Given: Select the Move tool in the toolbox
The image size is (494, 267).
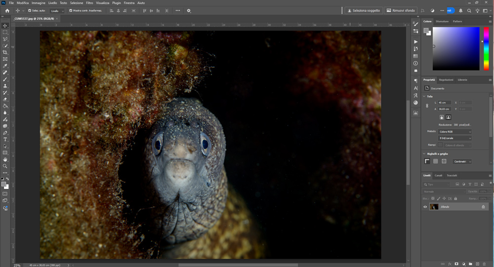Looking at the screenshot, I should pos(5,26).
